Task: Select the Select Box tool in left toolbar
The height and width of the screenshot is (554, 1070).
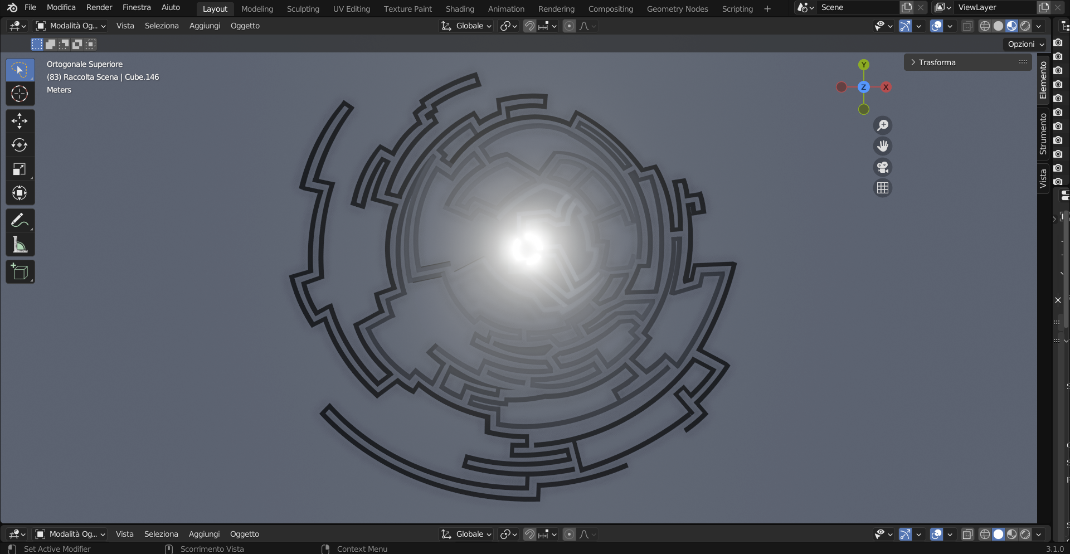Action: [20, 70]
